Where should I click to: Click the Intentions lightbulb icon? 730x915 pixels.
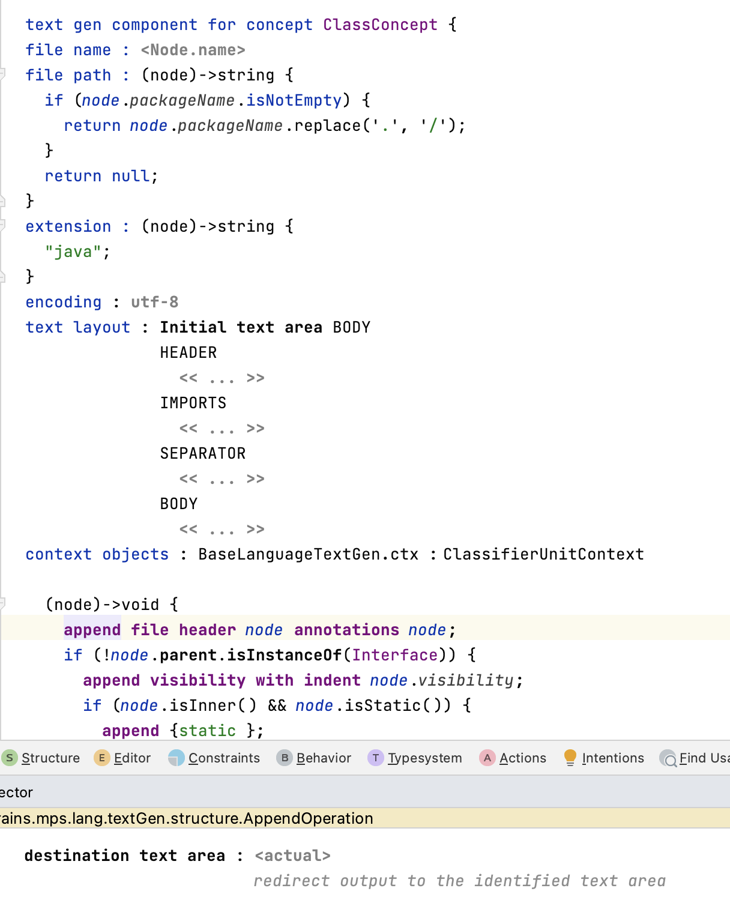pyautogui.click(x=570, y=758)
